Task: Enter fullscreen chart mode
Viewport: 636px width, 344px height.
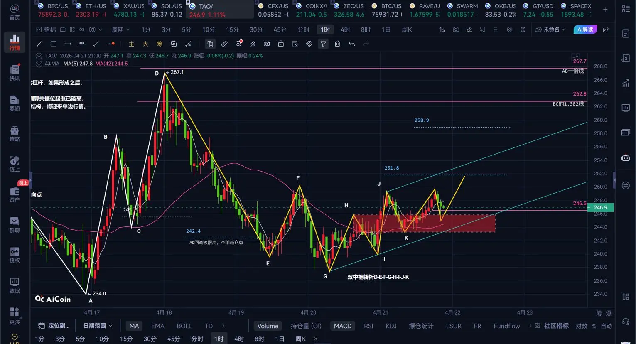Action: pos(523,29)
